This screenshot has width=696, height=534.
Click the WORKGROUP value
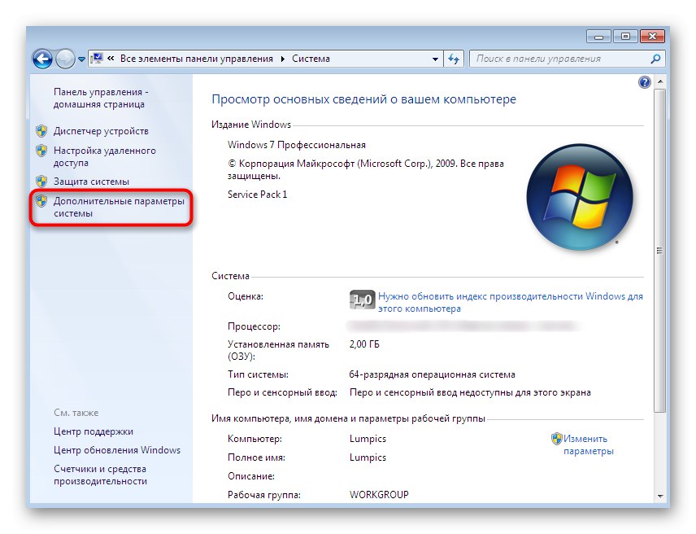[x=379, y=494]
